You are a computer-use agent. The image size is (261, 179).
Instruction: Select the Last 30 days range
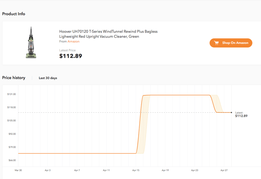click(48, 78)
